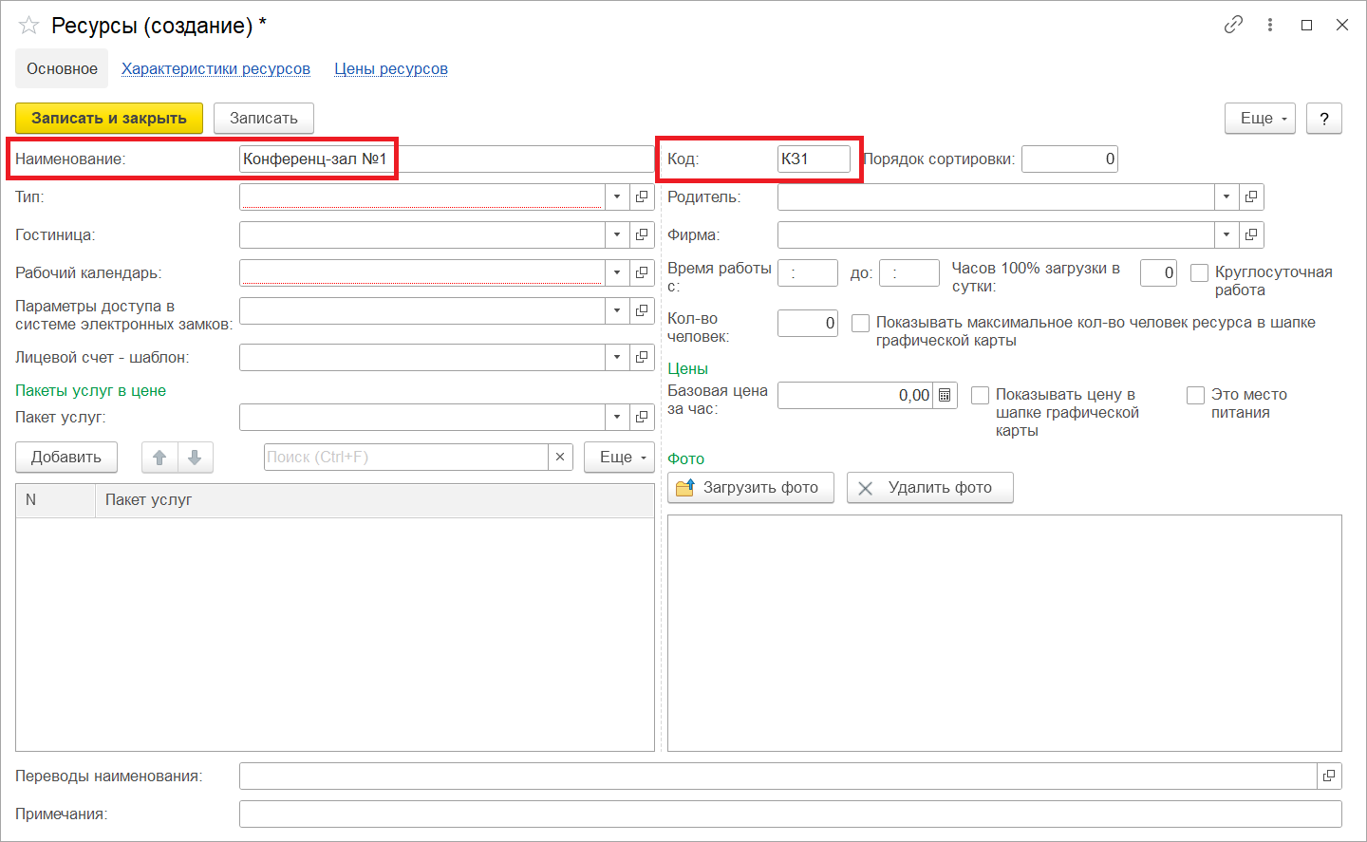Open the Гостиница field's selection form icon

click(642, 234)
